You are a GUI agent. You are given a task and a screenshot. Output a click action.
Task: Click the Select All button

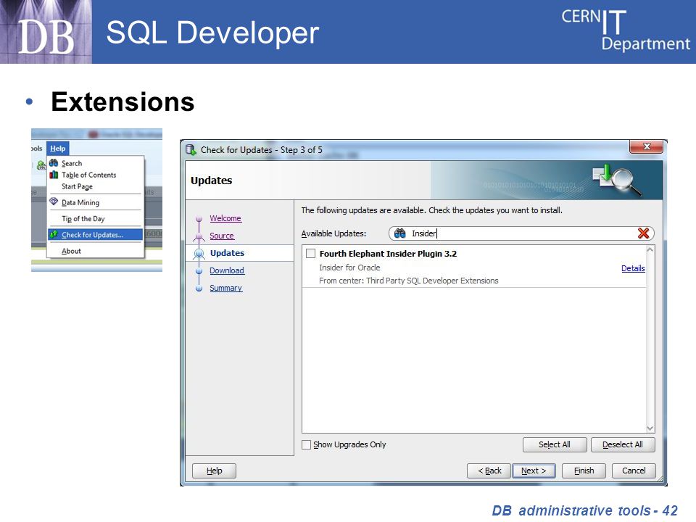555,444
